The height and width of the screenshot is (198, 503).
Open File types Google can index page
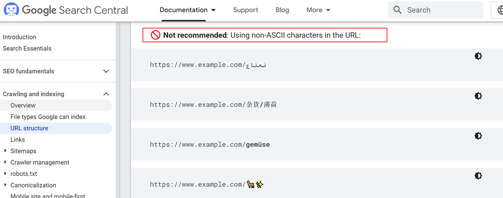tap(48, 117)
